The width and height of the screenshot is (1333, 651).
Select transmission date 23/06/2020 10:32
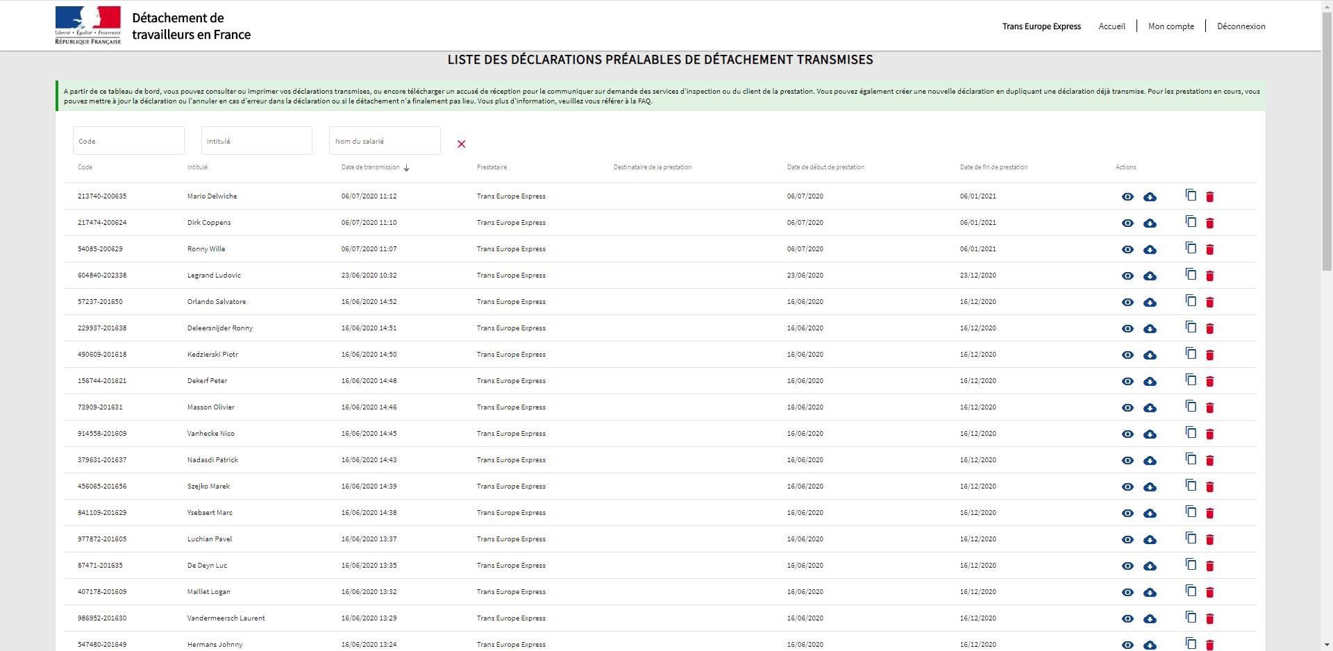click(x=369, y=276)
